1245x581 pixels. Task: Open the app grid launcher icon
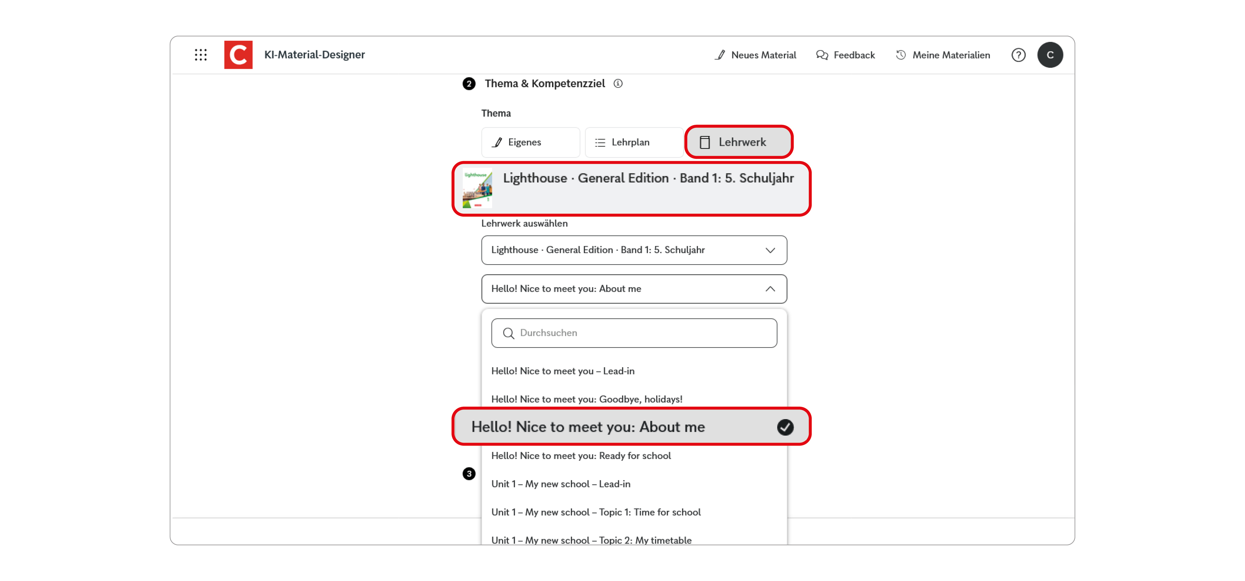point(201,55)
